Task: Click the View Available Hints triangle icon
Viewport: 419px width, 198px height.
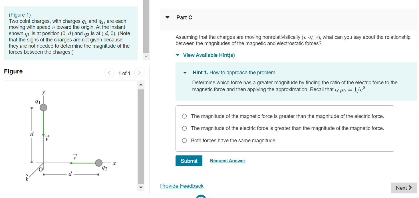Action: (177, 55)
